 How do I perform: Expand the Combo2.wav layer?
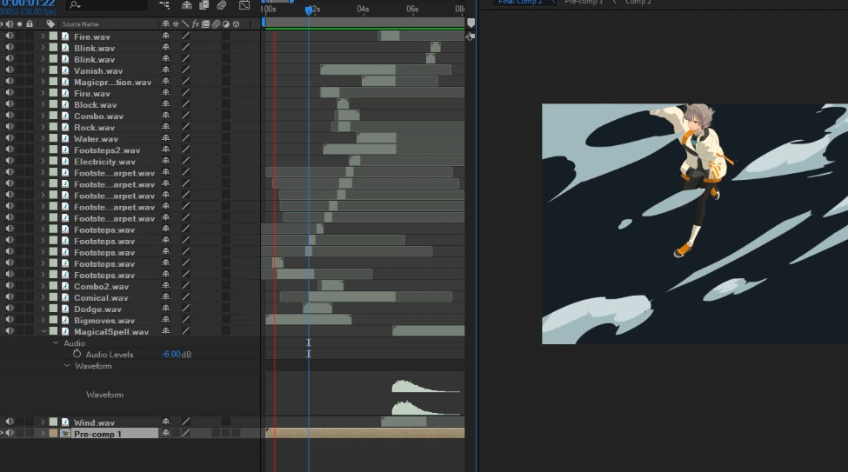click(x=43, y=286)
